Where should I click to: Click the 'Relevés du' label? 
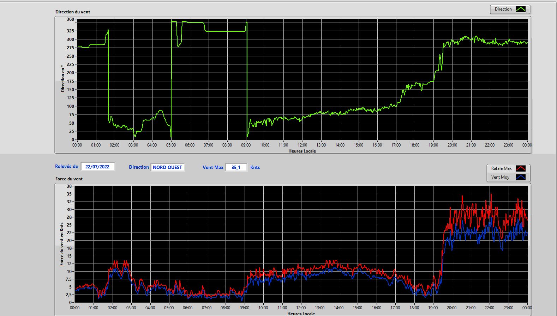pyautogui.click(x=67, y=167)
